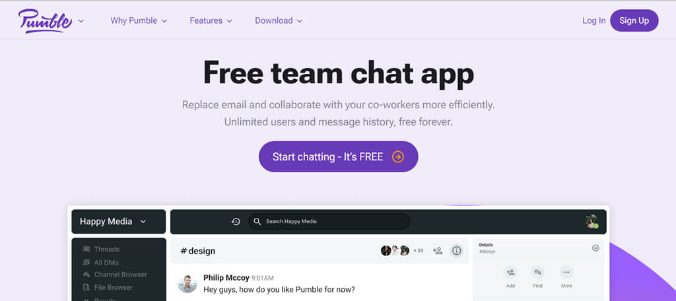This screenshot has height=301, width=676.
Task: Toggle the channel info icon
Action: 457,251
